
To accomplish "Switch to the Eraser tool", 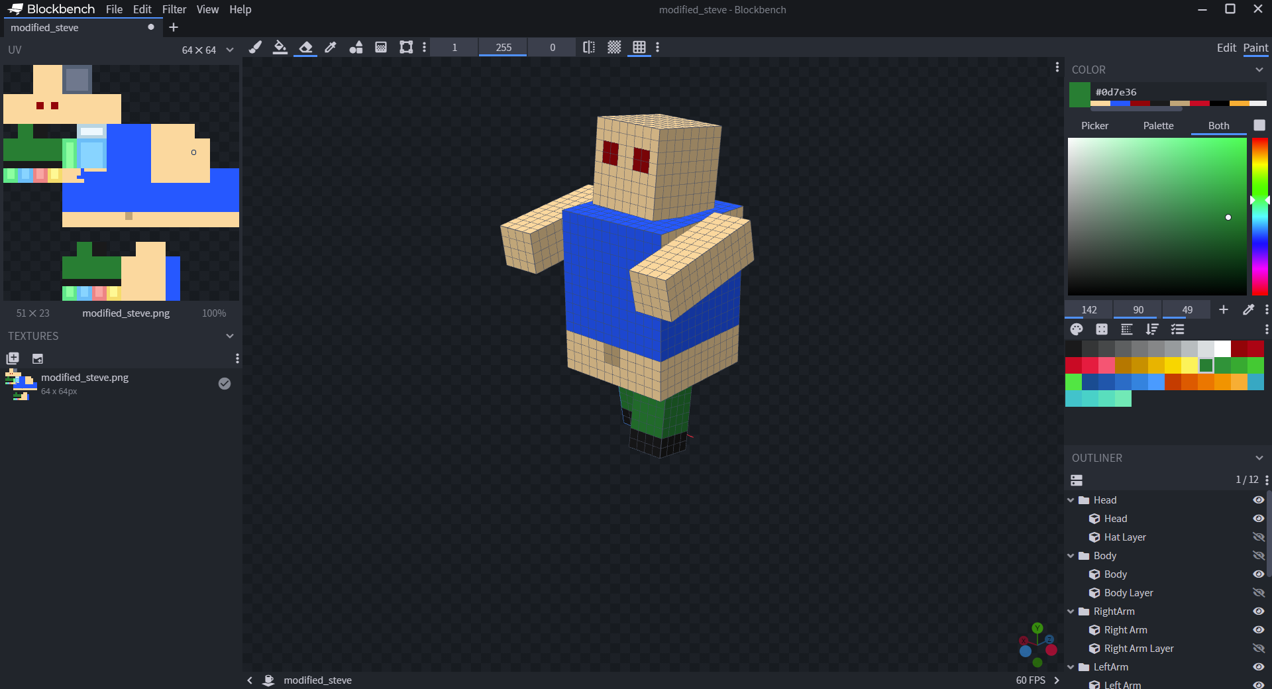I will (305, 47).
